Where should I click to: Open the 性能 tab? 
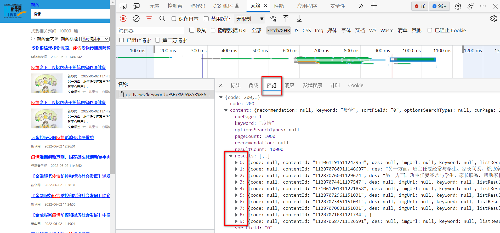pos(279,6)
